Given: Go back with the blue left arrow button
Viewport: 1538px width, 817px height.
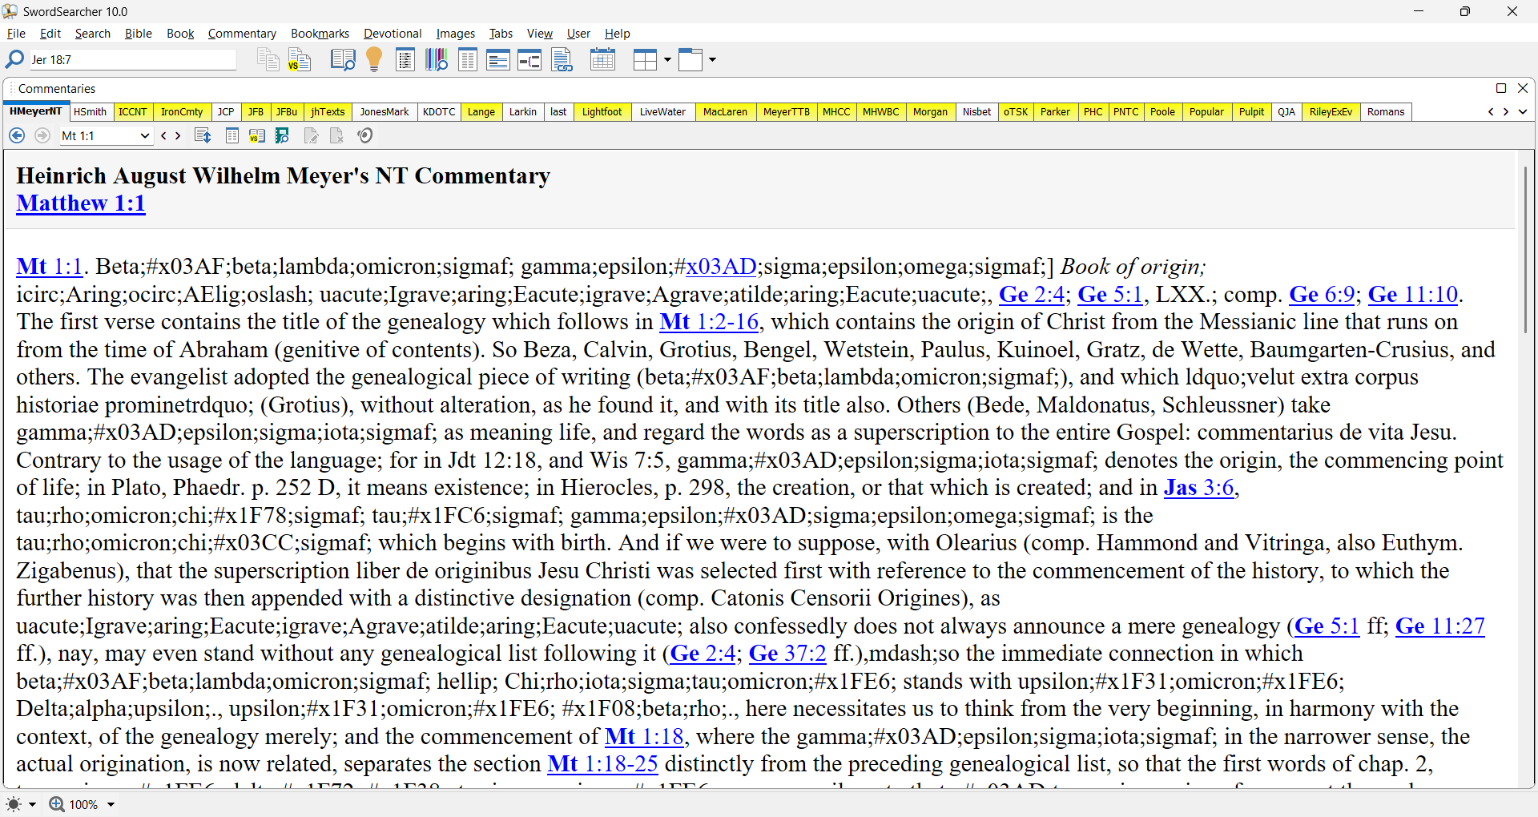Looking at the screenshot, I should pos(17,135).
